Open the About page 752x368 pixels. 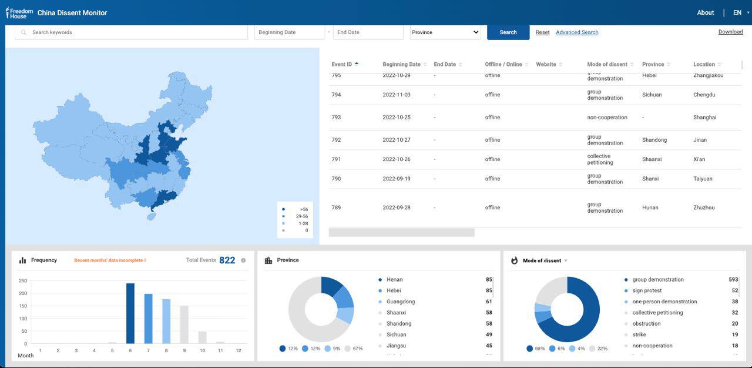[x=706, y=12]
